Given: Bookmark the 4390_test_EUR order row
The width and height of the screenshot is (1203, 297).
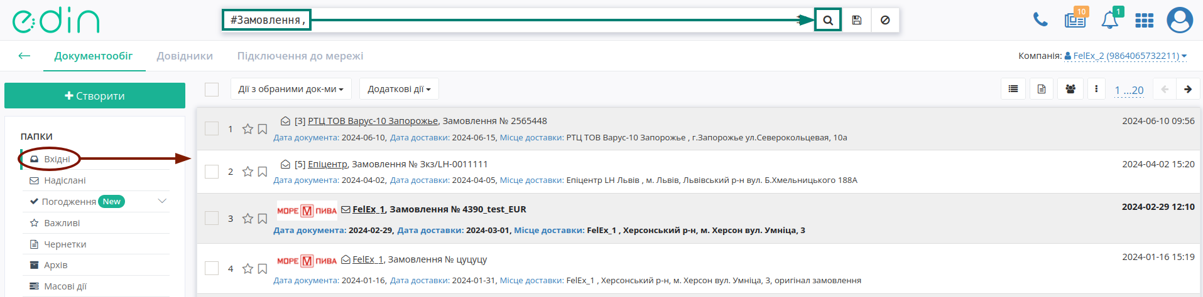Looking at the screenshot, I should click(263, 219).
